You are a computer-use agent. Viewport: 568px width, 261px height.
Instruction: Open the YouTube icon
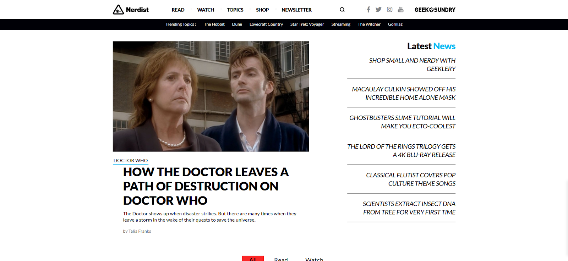point(401,10)
